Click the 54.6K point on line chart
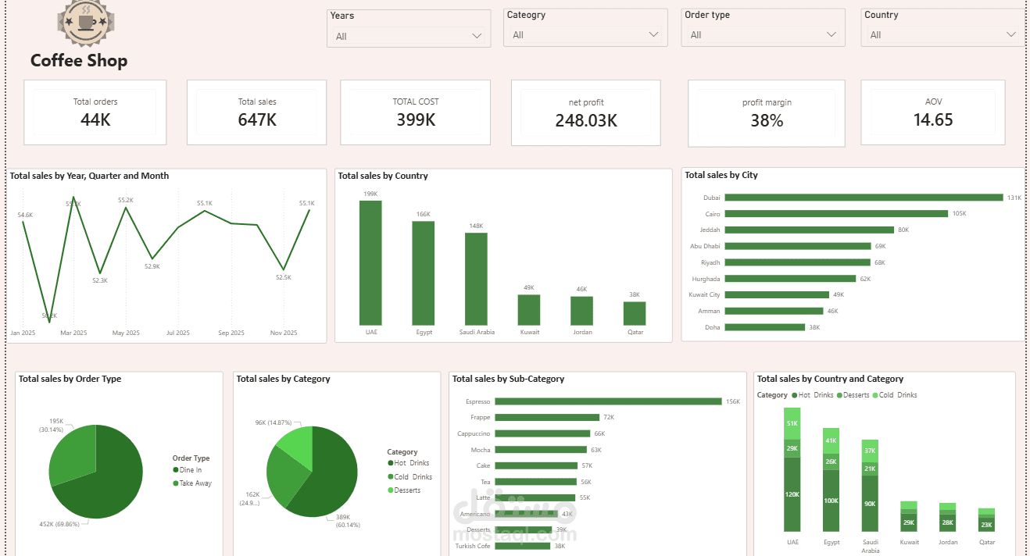The width and height of the screenshot is (1030, 556). point(23,223)
